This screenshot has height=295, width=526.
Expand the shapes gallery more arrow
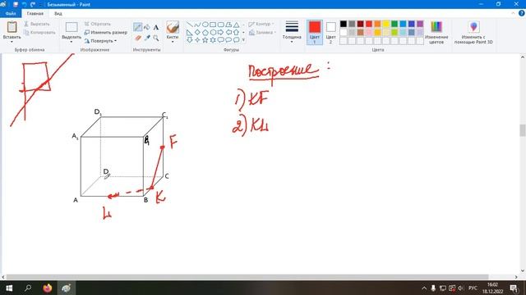click(x=243, y=40)
